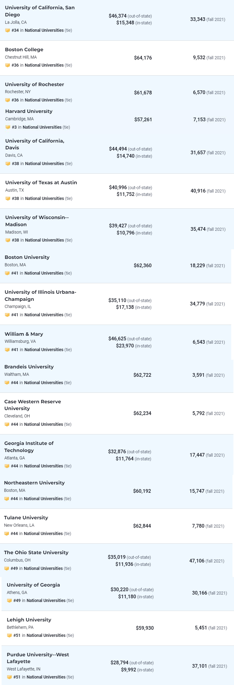
Task: Click The Ohio State University title
Action: pos(36,553)
